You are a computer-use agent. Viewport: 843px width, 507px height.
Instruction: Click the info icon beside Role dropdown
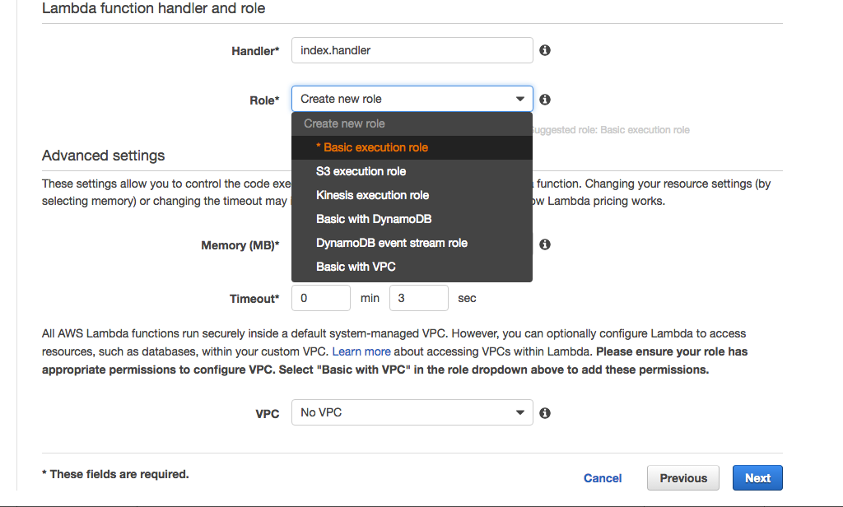coord(544,99)
